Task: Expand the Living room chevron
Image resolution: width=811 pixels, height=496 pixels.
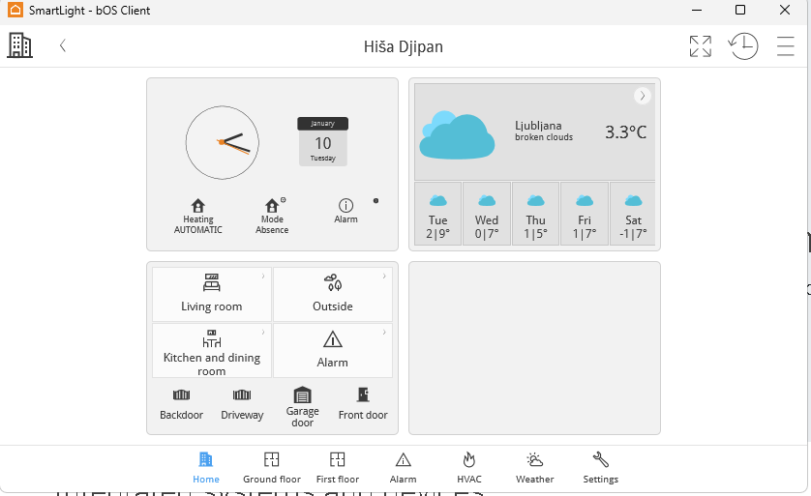Action: click(x=263, y=276)
